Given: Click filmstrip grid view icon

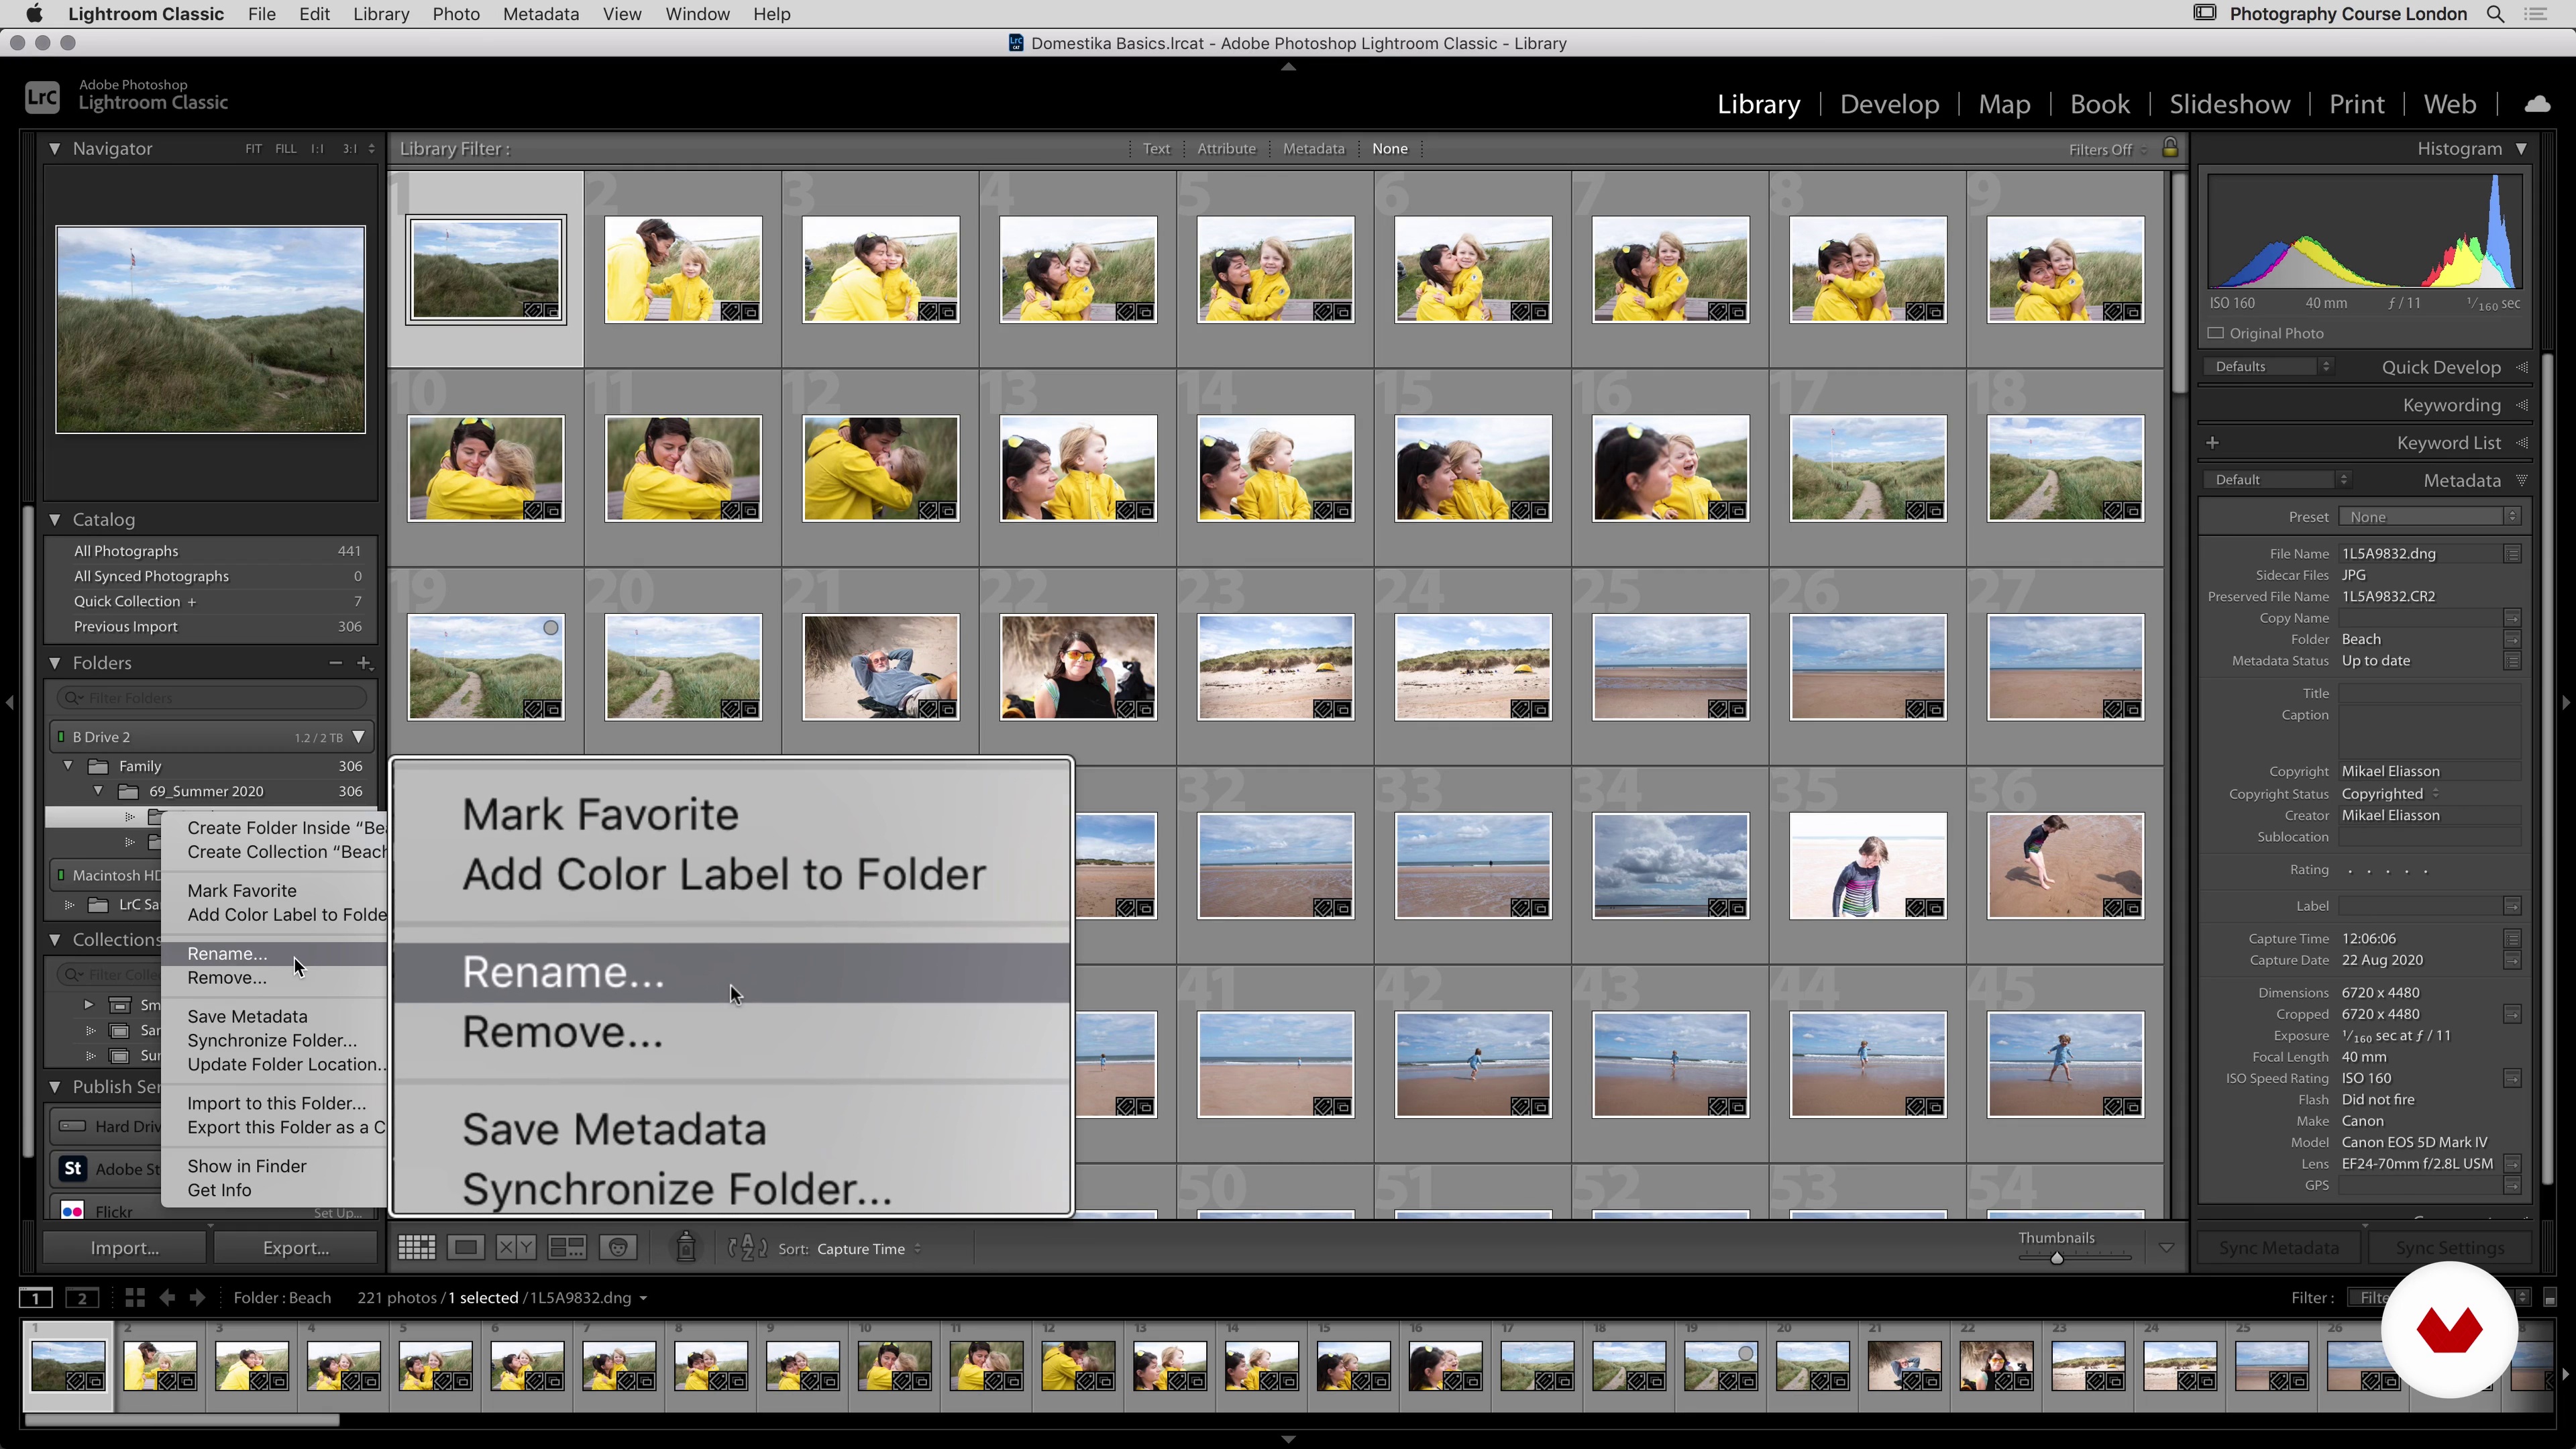Looking at the screenshot, I should (x=135, y=1297).
